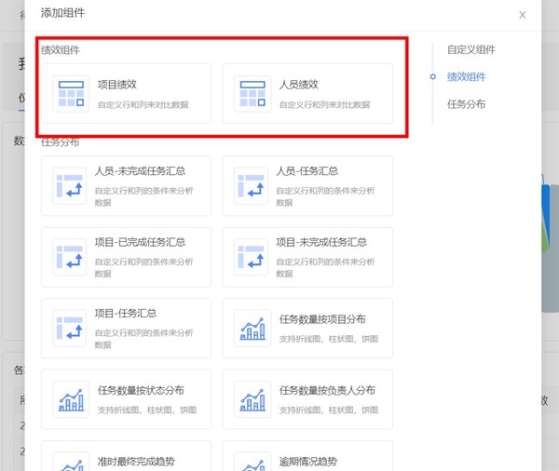Select 绩效组件 in the right navigation
This screenshot has width=559, height=471.
(x=466, y=76)
